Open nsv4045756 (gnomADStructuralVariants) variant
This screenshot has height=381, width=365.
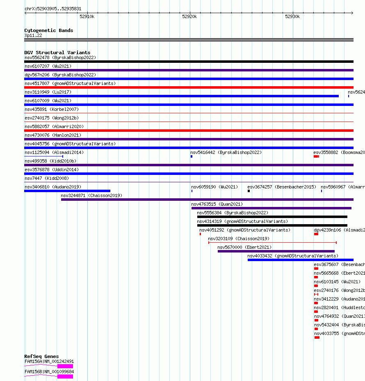[x=70, y=144]
